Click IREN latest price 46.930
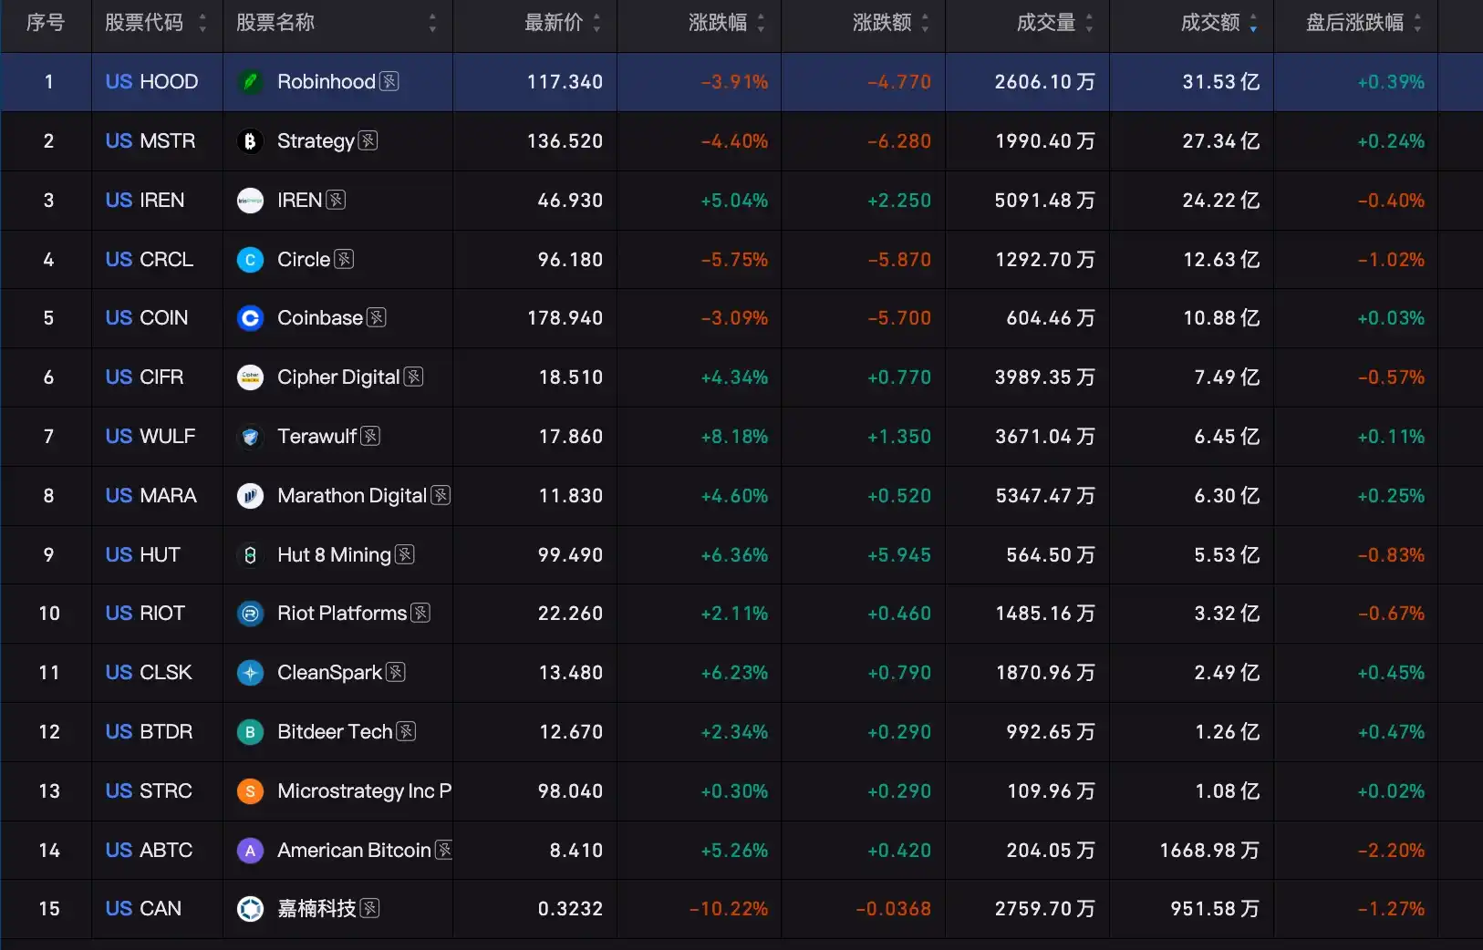1483x950 pixels. [570, 201]
